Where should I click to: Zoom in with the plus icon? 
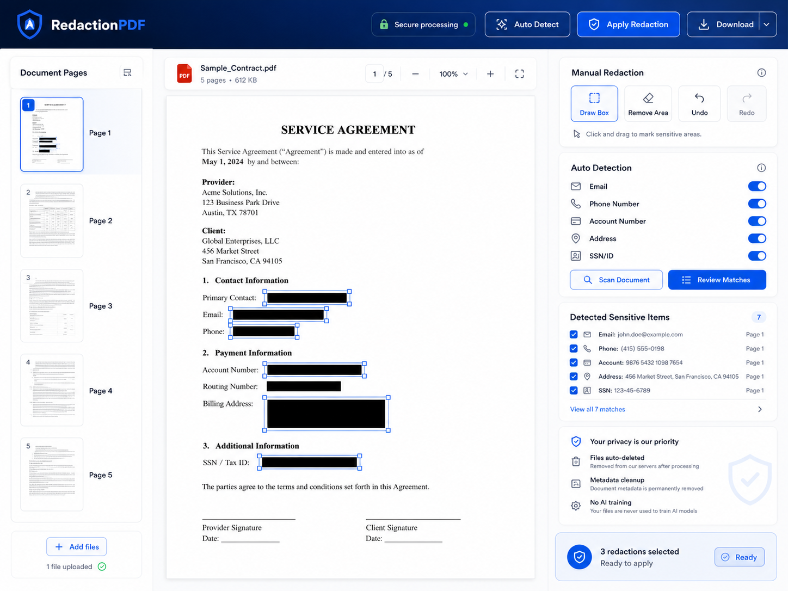490,73
